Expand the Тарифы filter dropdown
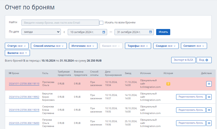The height and width of the screenshot is (129, 217). [138, 46]
